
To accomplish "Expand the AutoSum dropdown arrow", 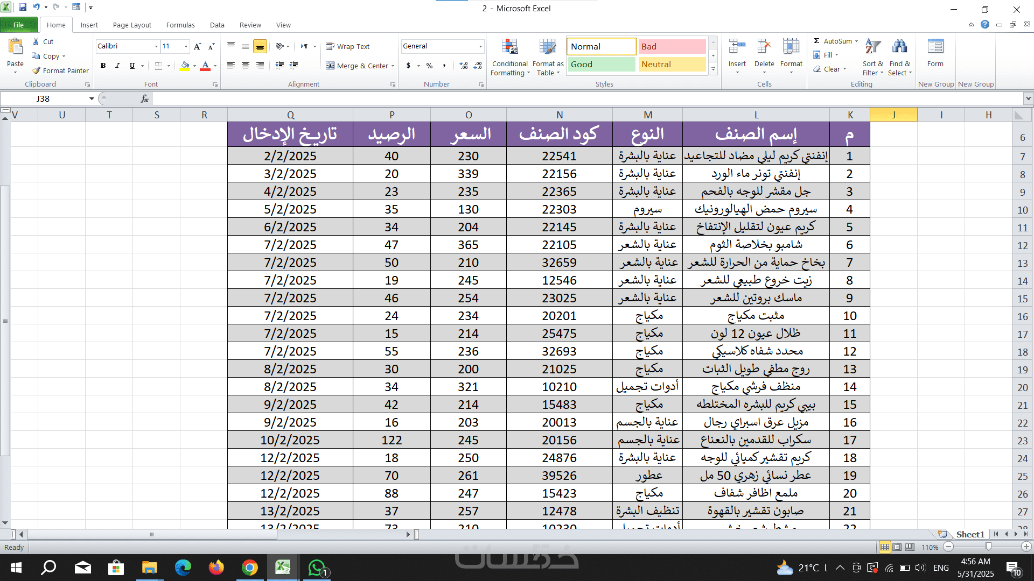I will [857, 41].
